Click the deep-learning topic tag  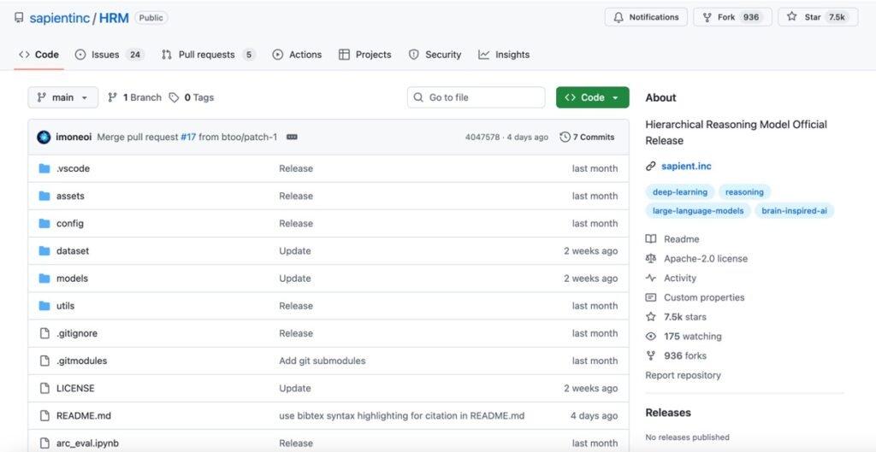click(x=679, y=192)
